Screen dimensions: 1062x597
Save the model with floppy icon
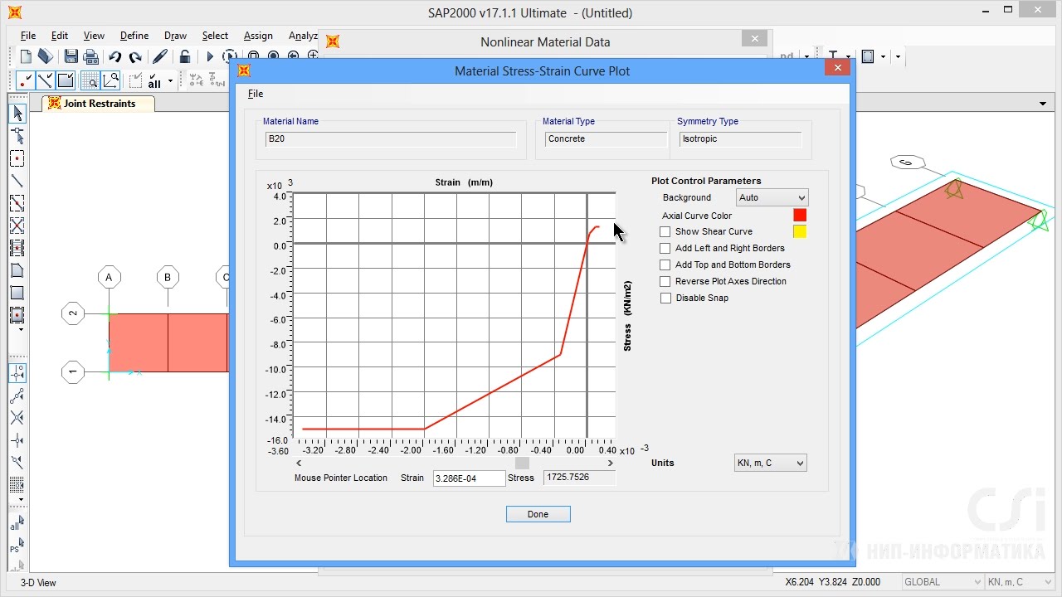click(x=71, y=56)
